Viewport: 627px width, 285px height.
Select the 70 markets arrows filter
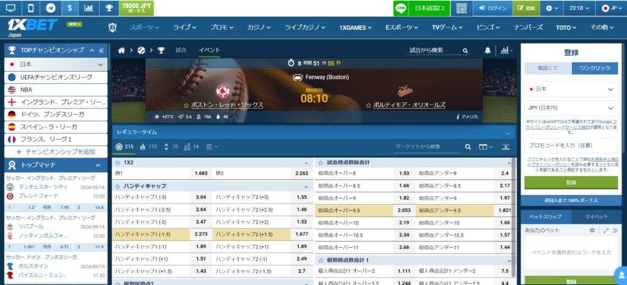[171, 146]
